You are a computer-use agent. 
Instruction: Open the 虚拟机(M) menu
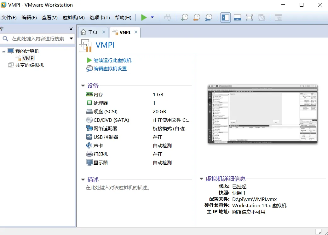pyautogui.click(x=73, y=18)
